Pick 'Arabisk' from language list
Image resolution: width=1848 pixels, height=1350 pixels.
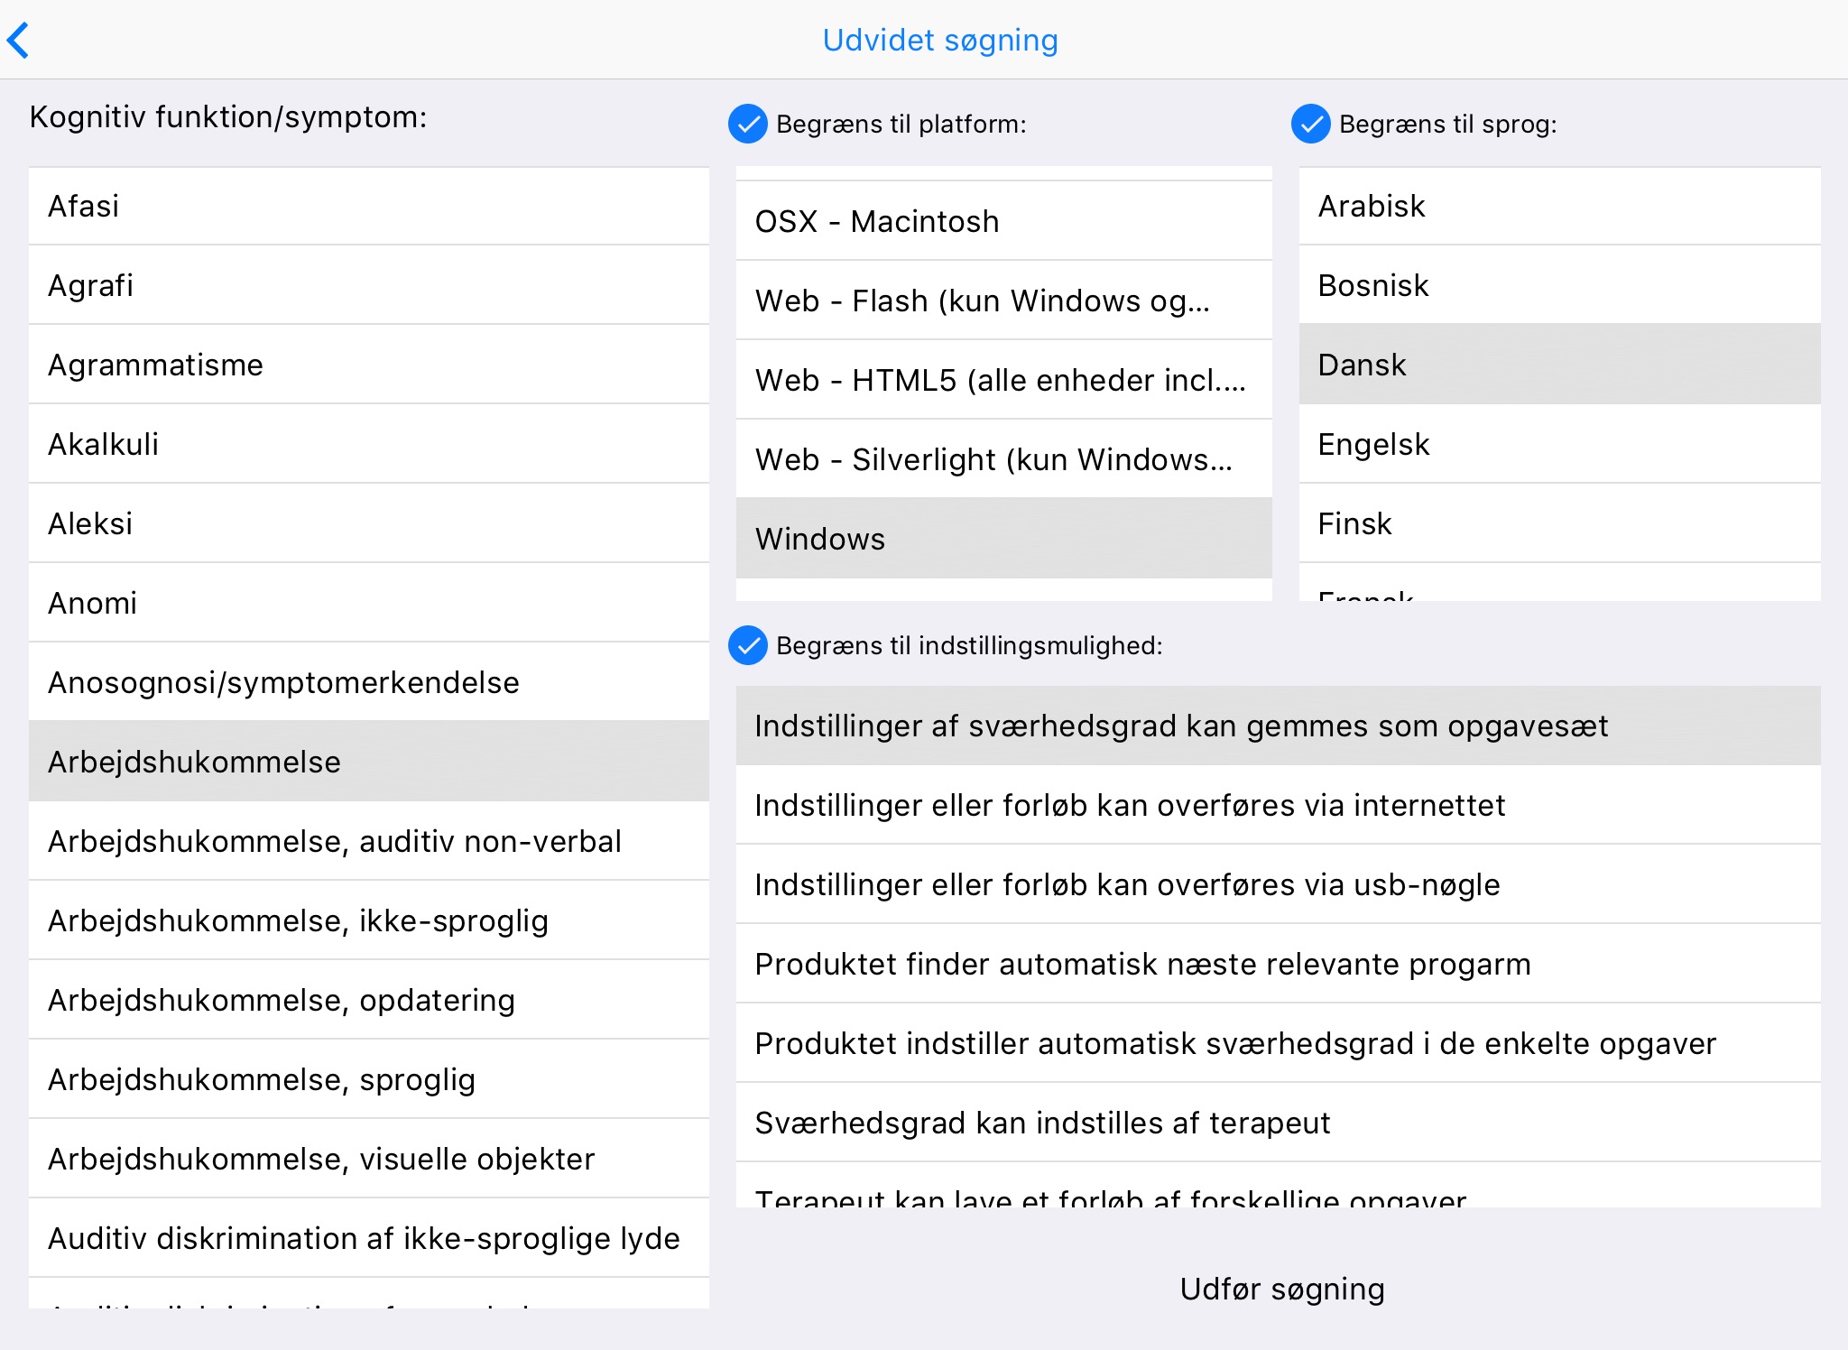click(1559, 207)
